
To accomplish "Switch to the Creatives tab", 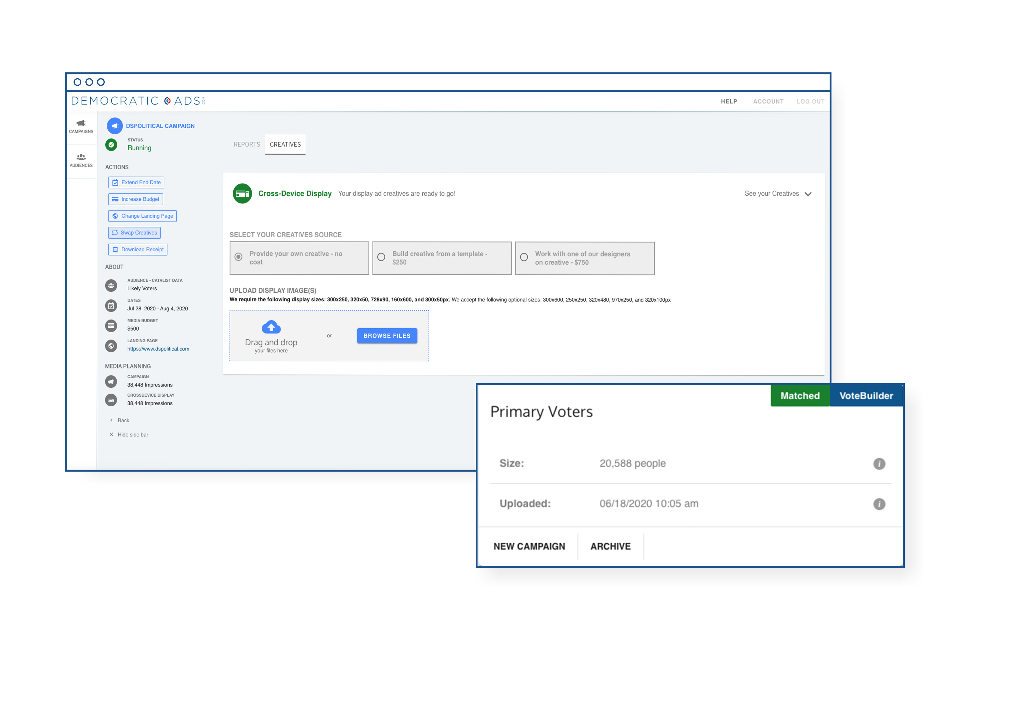I will tap(285, 145).
